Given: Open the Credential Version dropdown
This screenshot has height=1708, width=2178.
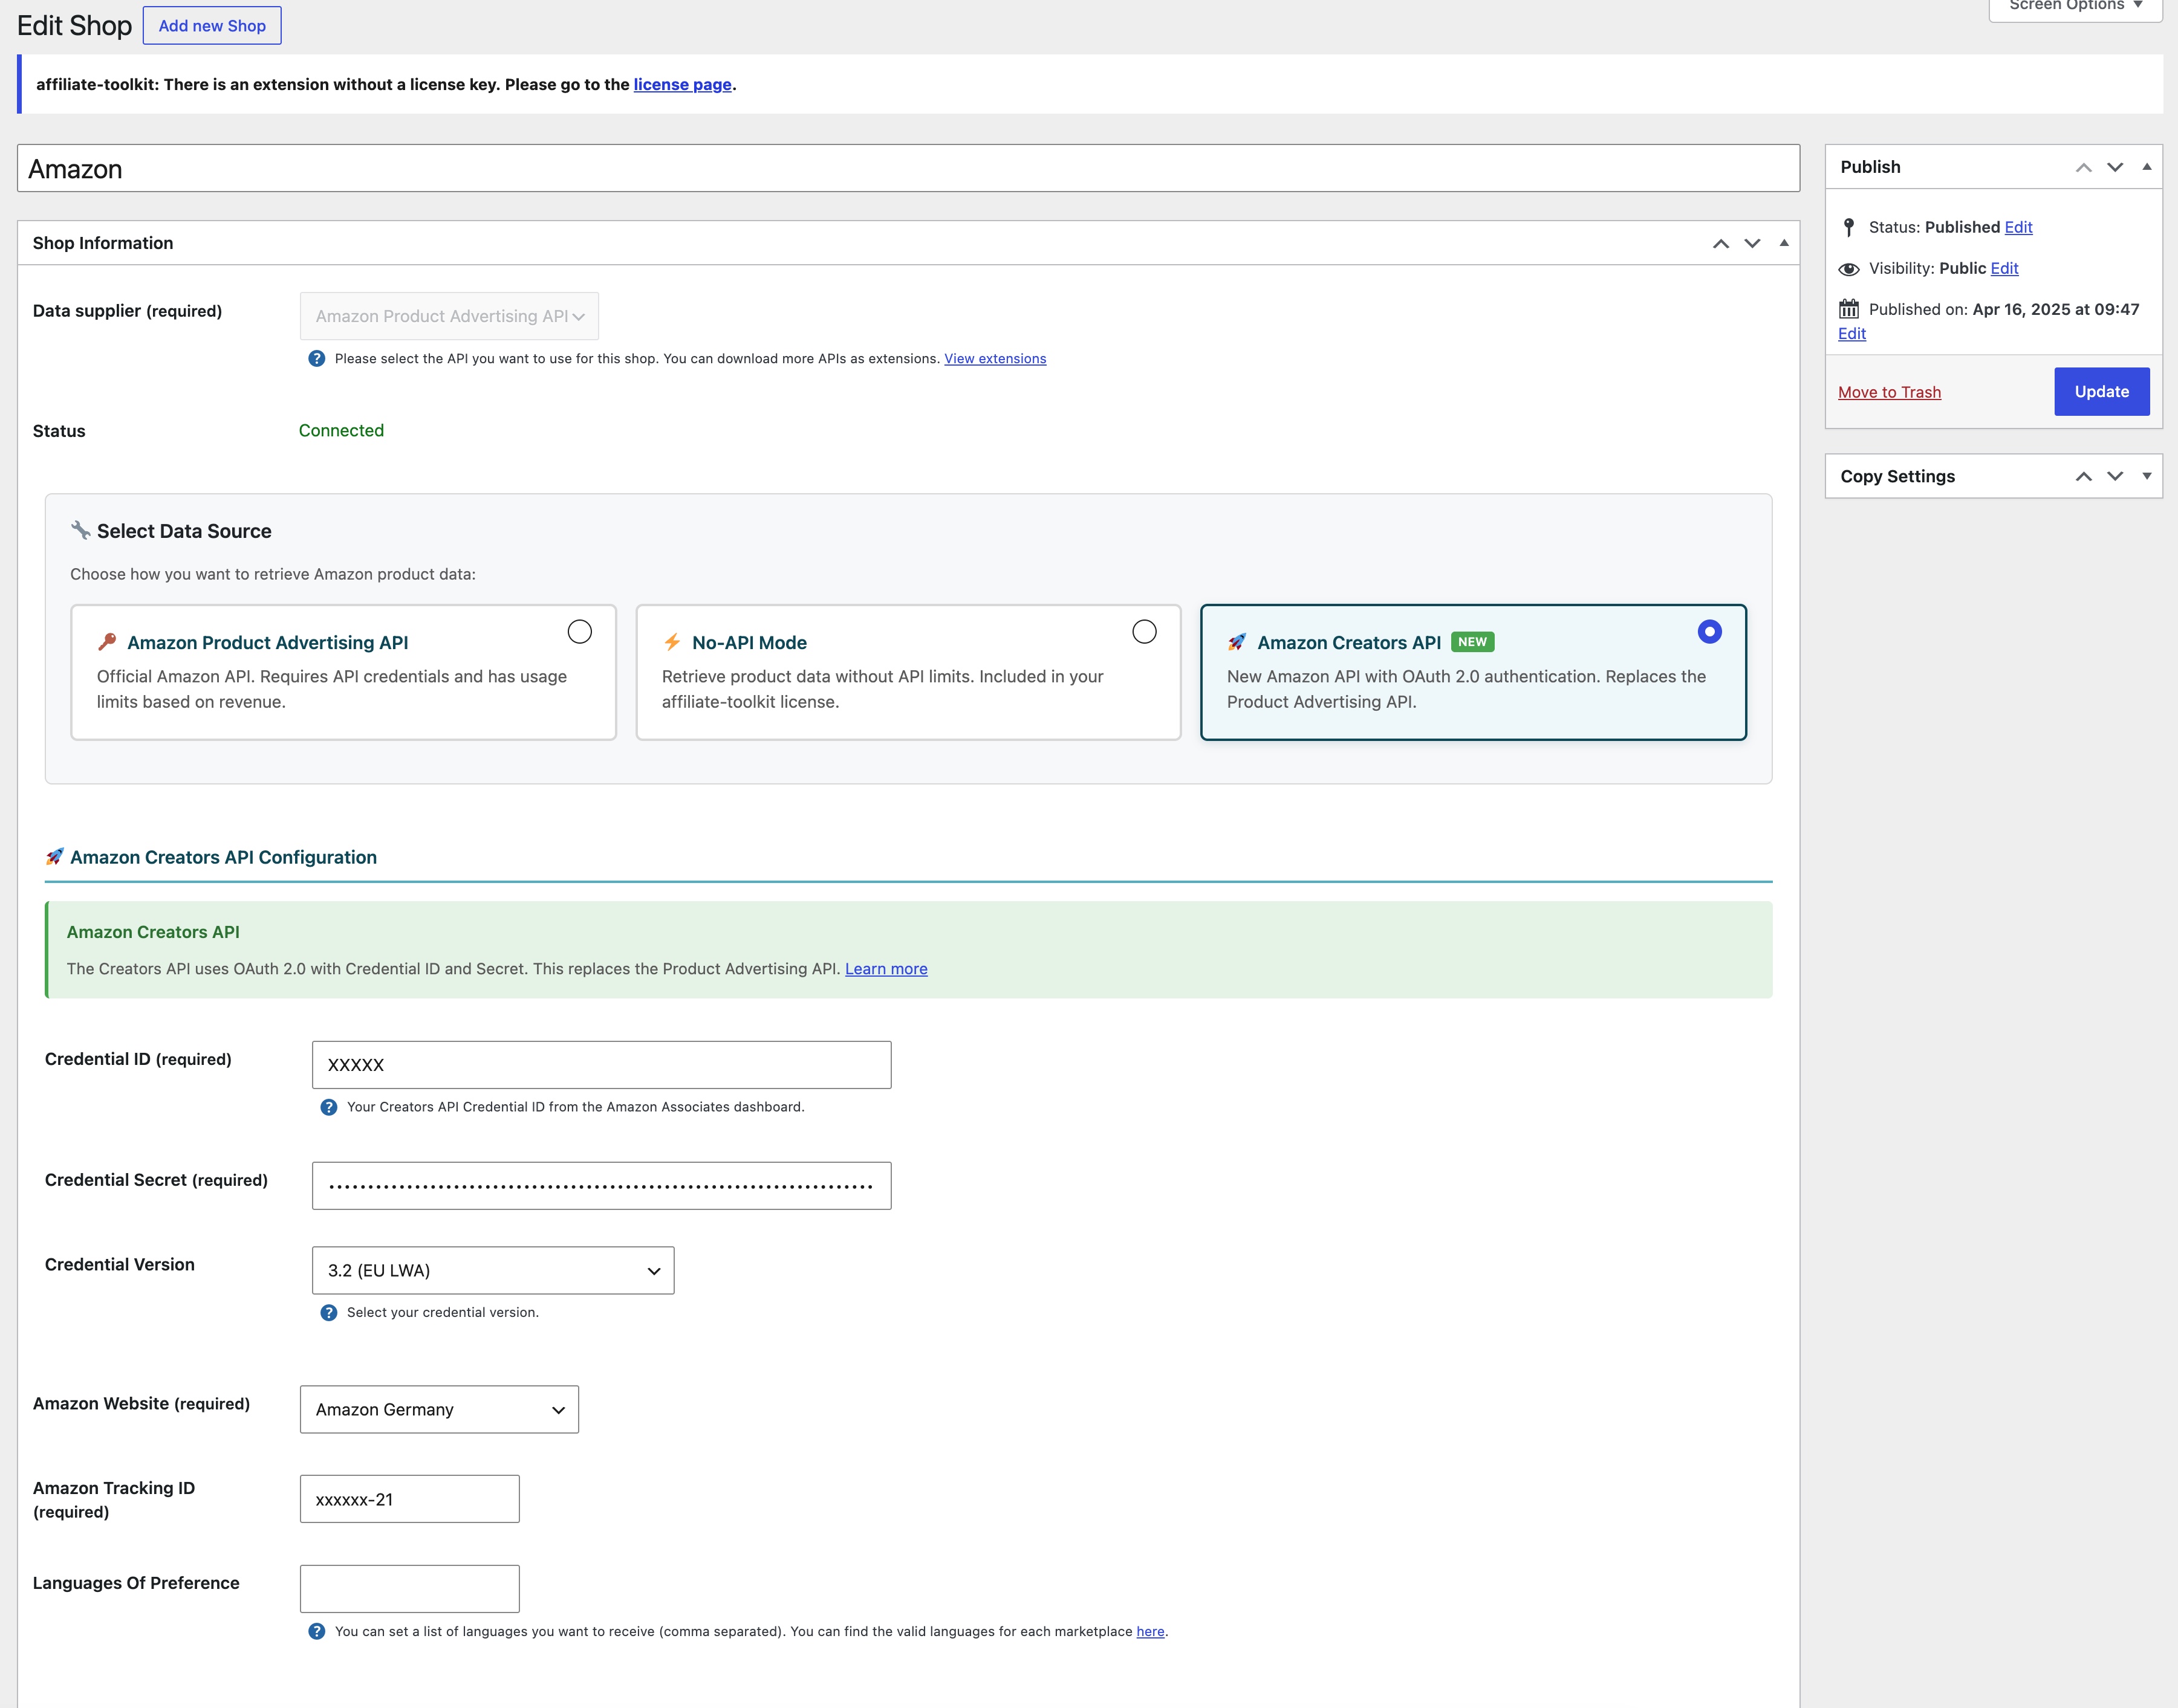Looking at the screenshot, I should [493, 1270].
